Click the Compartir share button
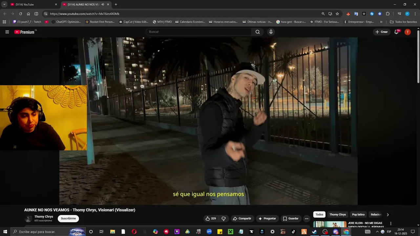Viewport: 420px width, 236px height. (x=242, y=219)
